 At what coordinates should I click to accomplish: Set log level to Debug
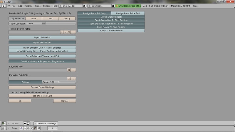67,18
